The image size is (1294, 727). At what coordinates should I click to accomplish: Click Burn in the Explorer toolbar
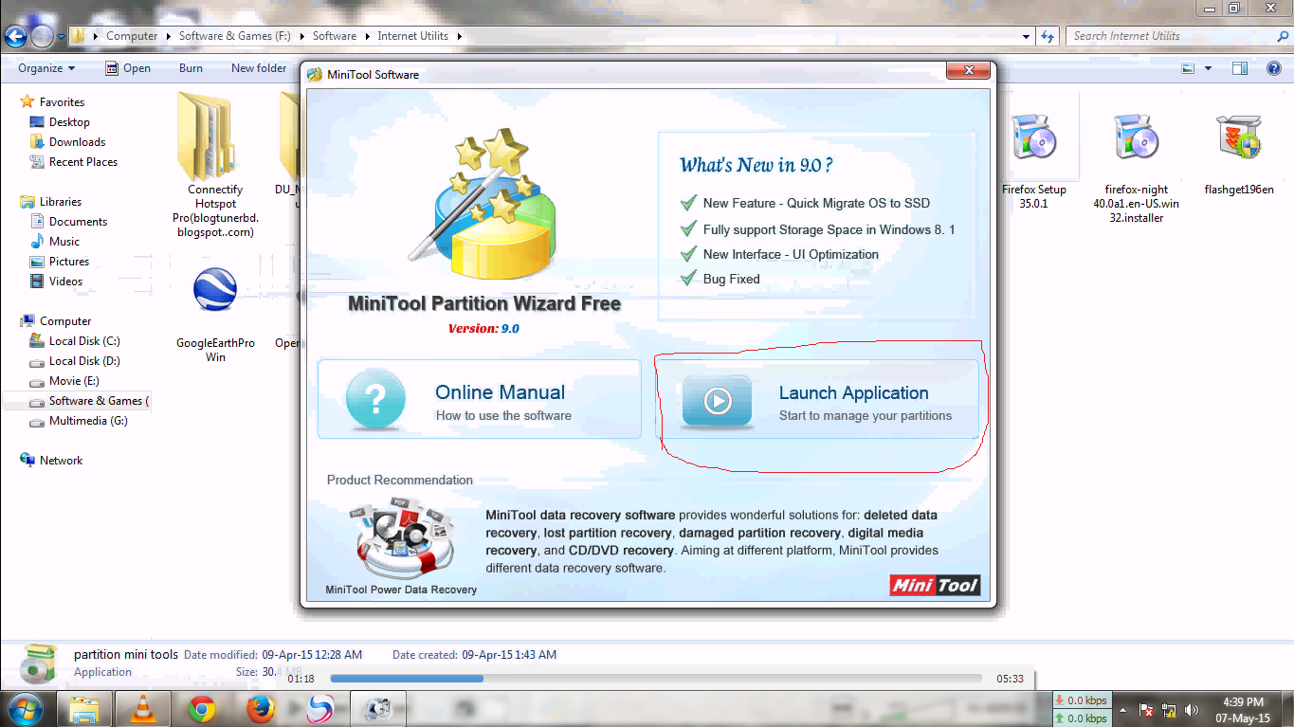pos(191,68)
